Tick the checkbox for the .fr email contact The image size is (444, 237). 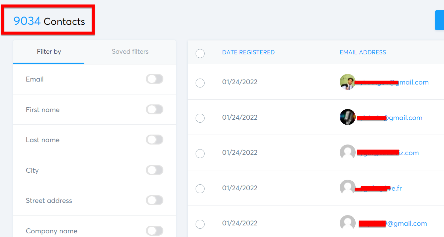pyautogui.click(x=200, y=189)
